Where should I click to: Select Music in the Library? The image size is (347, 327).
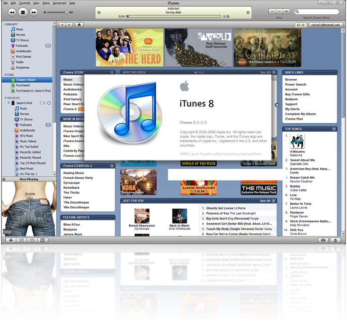tap(19, 29)
